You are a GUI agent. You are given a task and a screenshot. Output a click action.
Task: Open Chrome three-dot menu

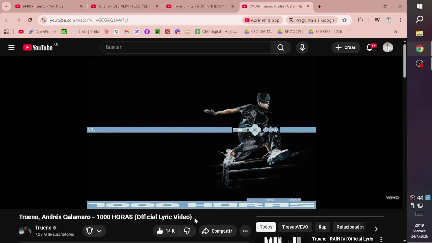(400, 20)
